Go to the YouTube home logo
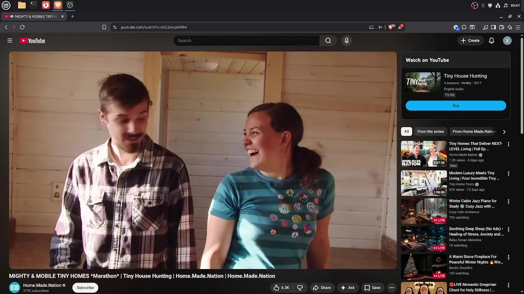The width and height of the screenshot is (524, 294). pos(32,40)
